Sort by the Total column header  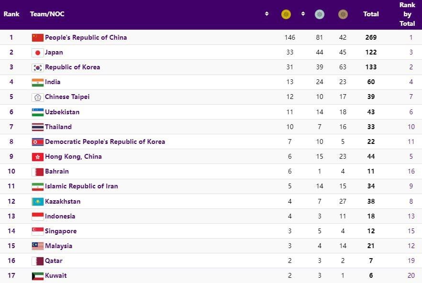point(371,14)
